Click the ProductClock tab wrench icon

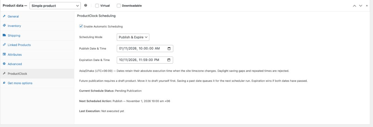click(4, 73)
